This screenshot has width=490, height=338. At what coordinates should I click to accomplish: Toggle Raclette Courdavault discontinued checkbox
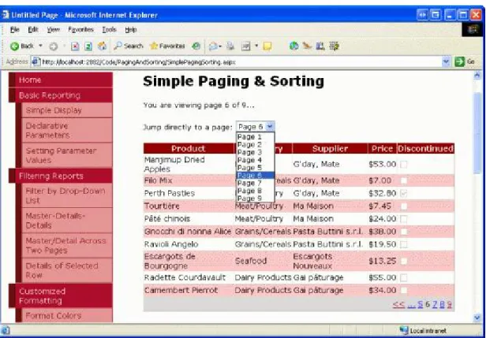[x=404, y=277]
